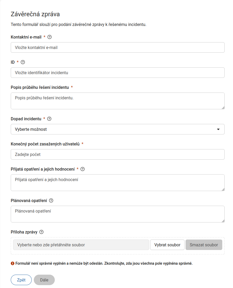This screenshot has height=288, width=233.
Task: Click help icon beside Dopad incidentu
Action: (49, 119)
